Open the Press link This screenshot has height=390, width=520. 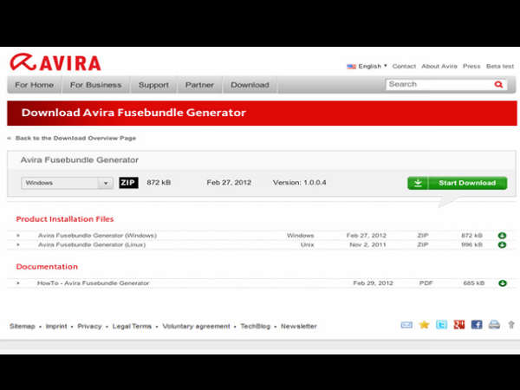(471, 67)
